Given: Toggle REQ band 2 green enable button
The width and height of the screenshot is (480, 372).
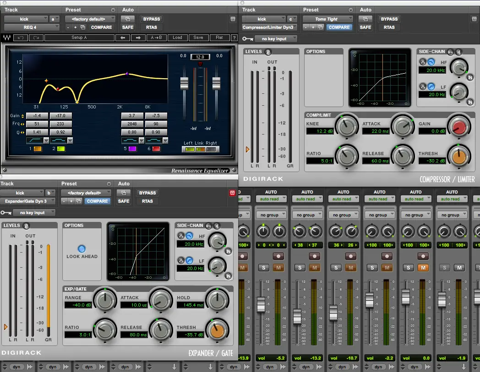Looking at the screenshot, I should click(x=61, y=149).
